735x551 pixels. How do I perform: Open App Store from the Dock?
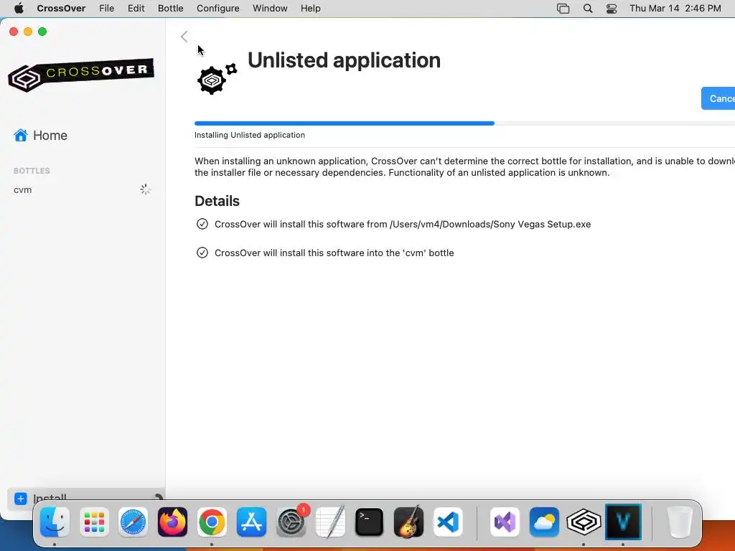click(x=251, y=522)
